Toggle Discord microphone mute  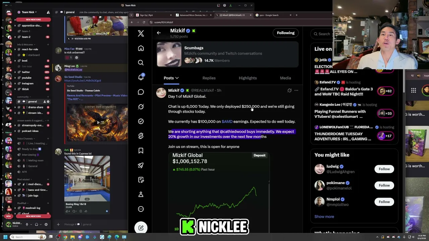click(27, 224)
